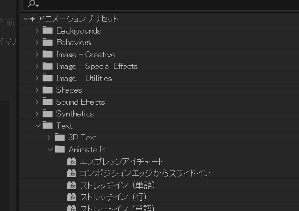Click the エスプレッソアイチャート preset fx icon
This screenshot has height=211, width=299.
tap(71, 162)
